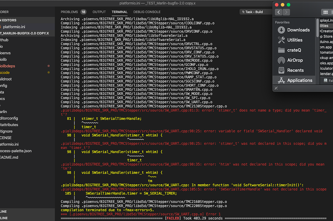Viewport: 333px width, 221px height.
Task: Click Finder back navigation arrow
Action: (278, 12)
